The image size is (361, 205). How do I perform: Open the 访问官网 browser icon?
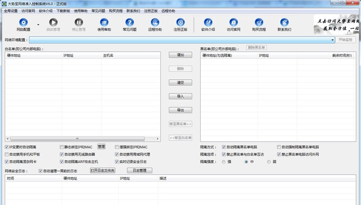(233, 22)
